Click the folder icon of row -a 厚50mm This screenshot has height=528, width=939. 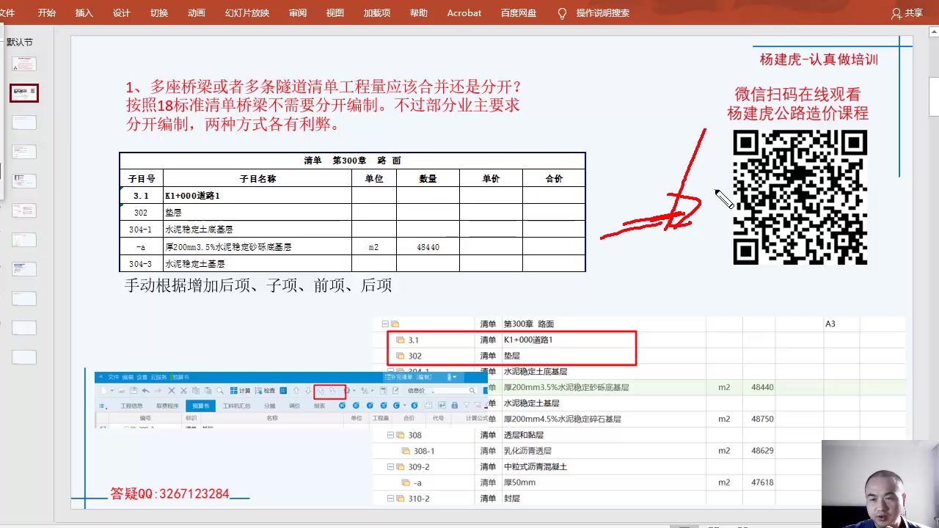click(406, 483)
